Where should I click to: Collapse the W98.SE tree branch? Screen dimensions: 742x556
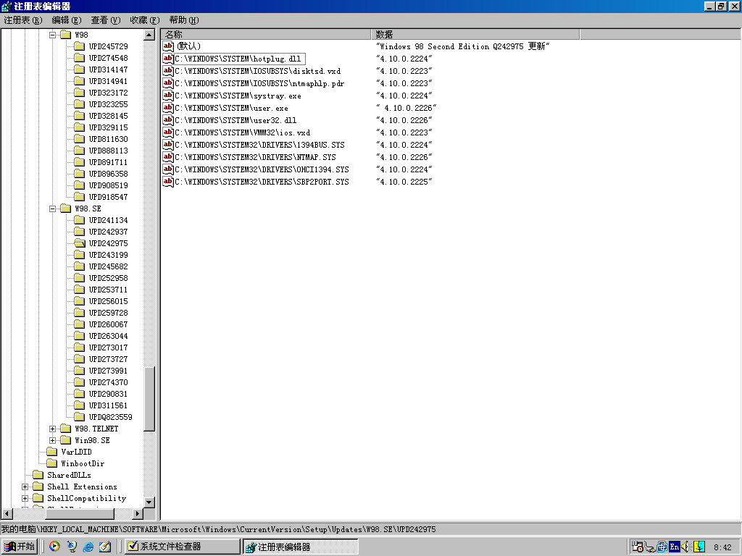click(52, 208)
